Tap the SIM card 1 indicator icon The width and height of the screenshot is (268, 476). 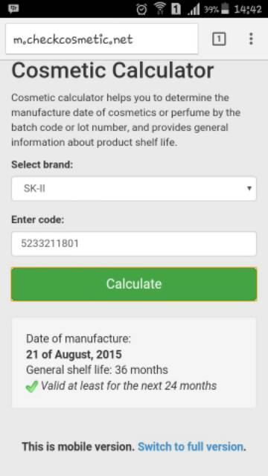coord(176,9)
